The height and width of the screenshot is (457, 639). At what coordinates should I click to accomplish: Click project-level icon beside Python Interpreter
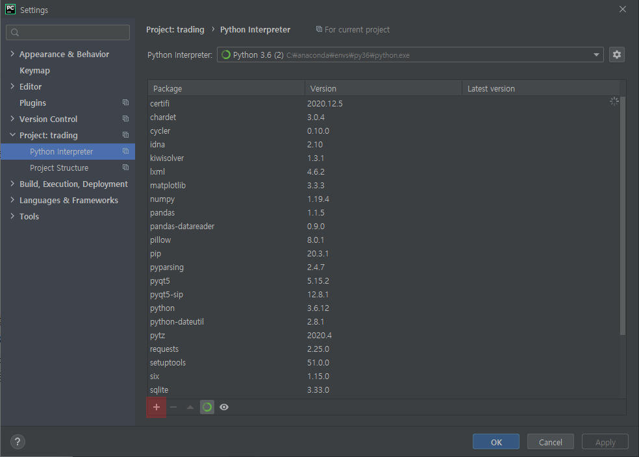(x=125, y=151)
